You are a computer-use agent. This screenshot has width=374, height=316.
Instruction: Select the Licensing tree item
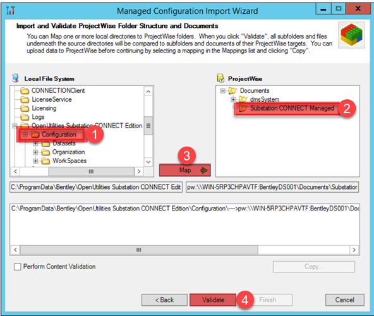[x=44, y=108]
